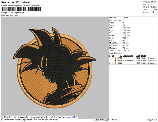Click the 'Colorway 1' value
158x122 pixels.
pos(15,15)
